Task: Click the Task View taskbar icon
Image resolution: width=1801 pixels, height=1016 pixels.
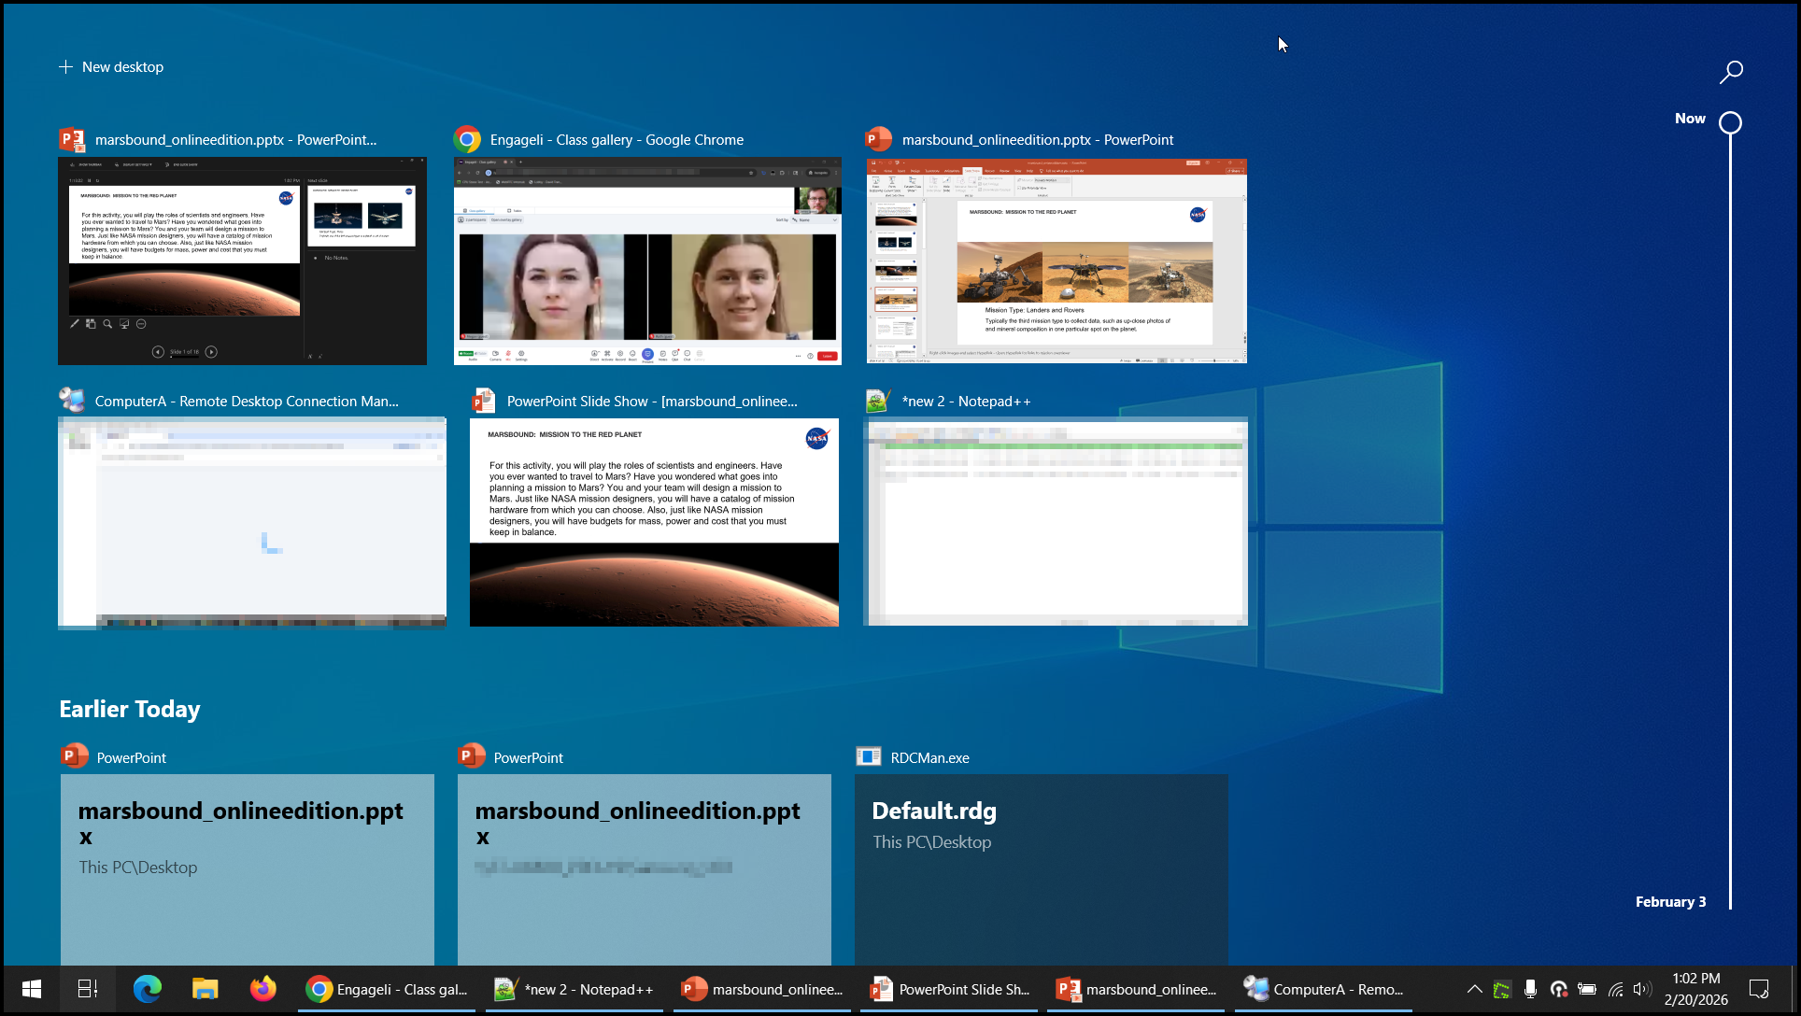Action: click(x=88, y=989)
